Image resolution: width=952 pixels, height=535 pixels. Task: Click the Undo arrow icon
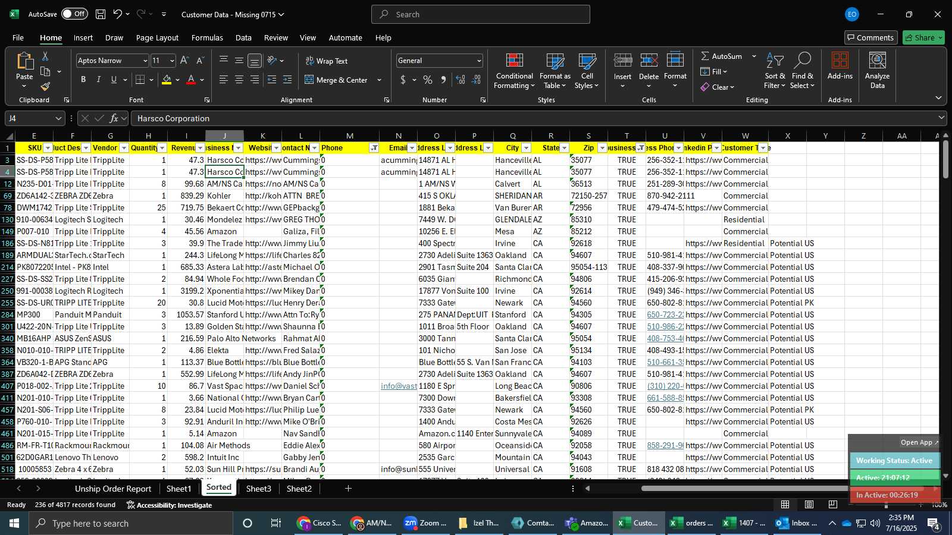pyautogui.click(x=118, y=14)
